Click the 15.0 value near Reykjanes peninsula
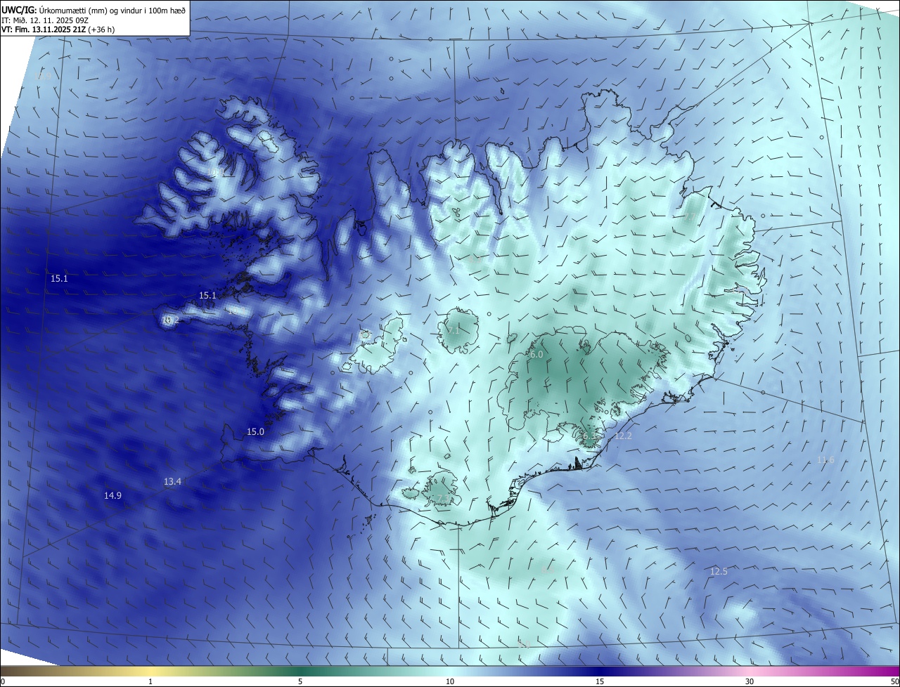The image size is (900, 687). (x=255, y=431)
